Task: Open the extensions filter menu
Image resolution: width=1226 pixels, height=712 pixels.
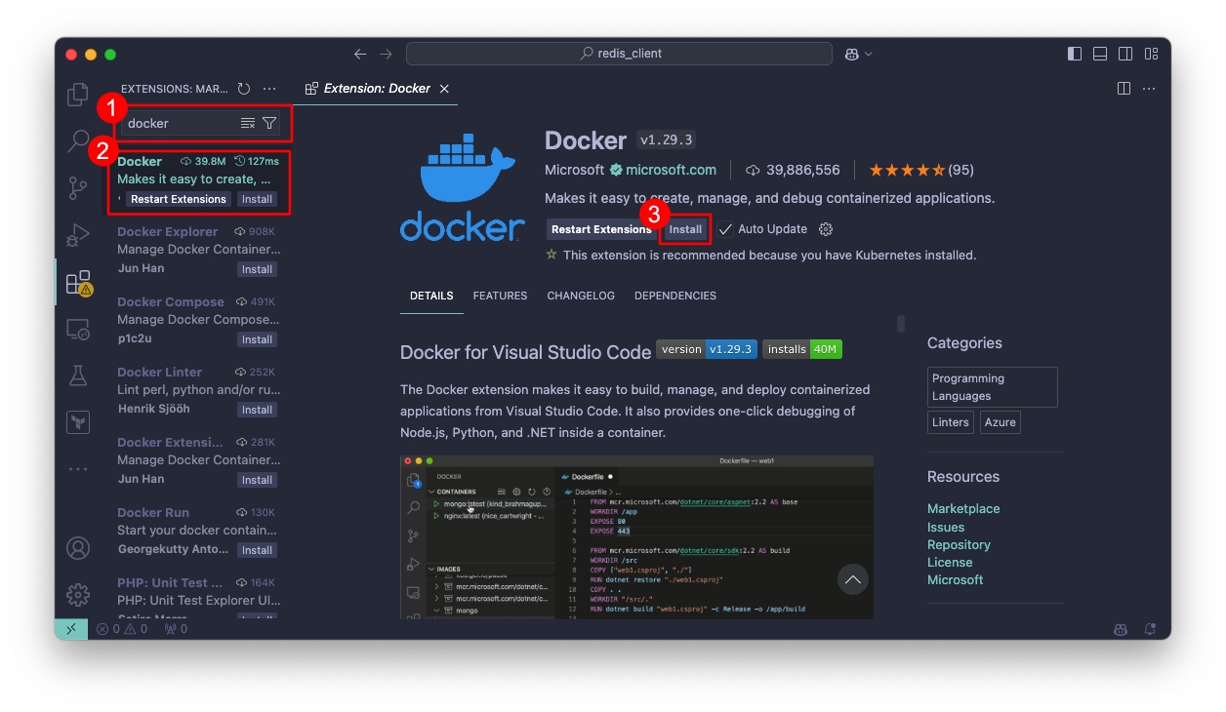Action: point(269,123)
